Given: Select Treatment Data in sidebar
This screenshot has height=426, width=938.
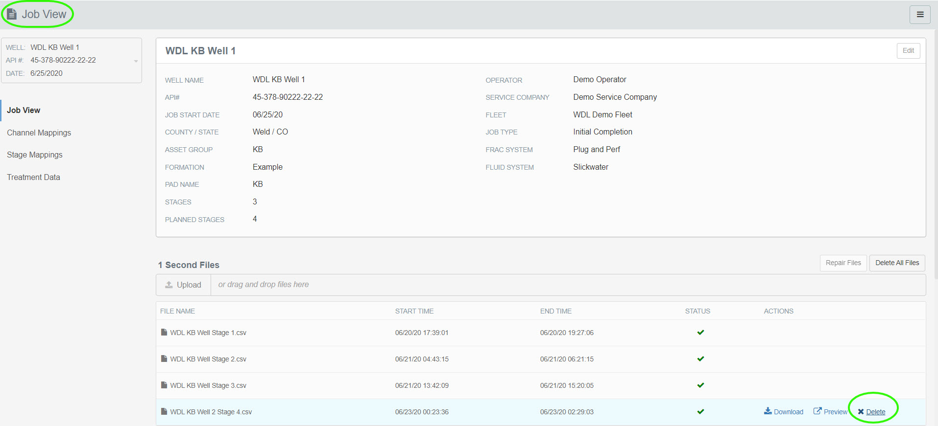Looking at the screenshot, I should (x=33, y=177).
